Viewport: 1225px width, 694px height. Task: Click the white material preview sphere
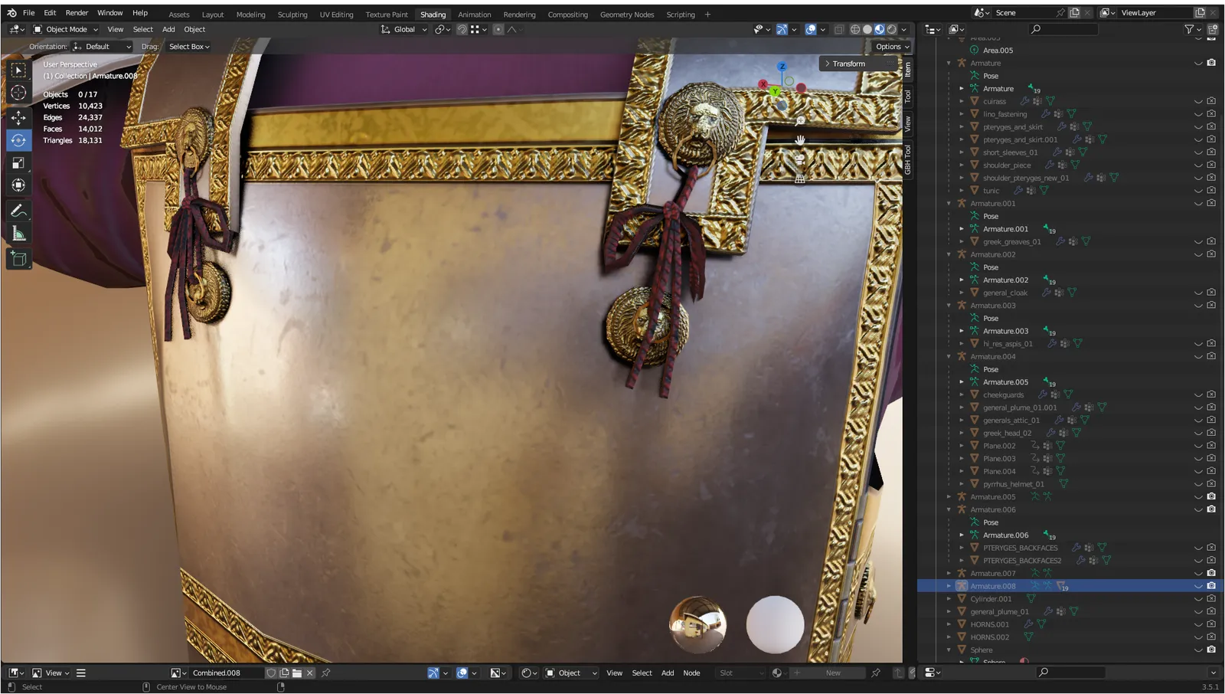775,624
